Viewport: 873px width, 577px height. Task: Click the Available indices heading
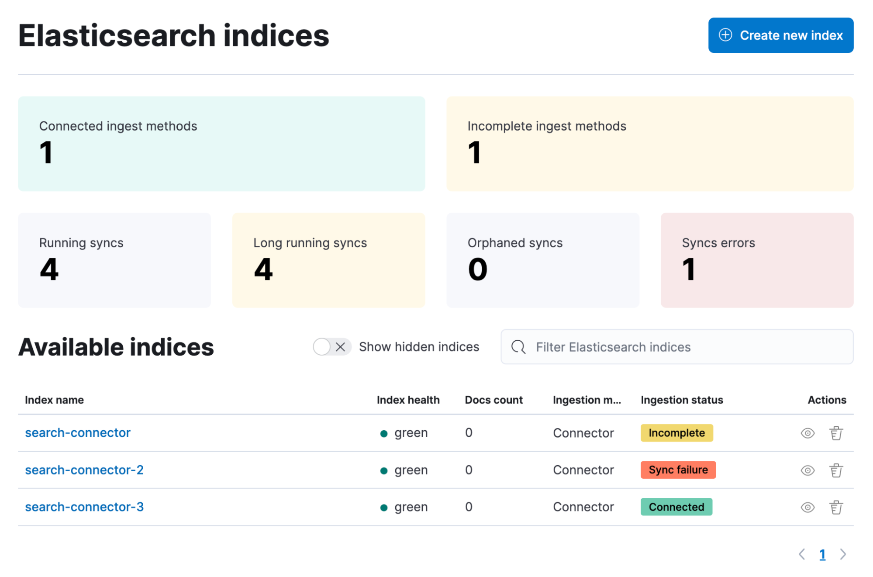point(116,347)
